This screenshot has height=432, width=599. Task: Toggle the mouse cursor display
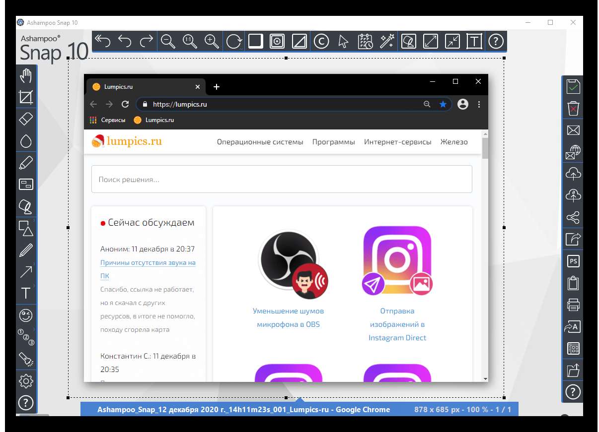click(343, 41)
